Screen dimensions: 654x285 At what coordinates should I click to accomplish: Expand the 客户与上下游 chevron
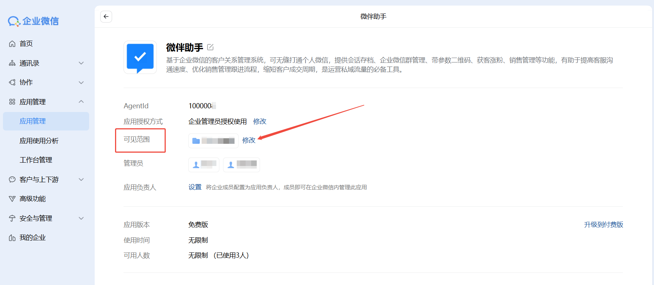[x=81, y=180]
